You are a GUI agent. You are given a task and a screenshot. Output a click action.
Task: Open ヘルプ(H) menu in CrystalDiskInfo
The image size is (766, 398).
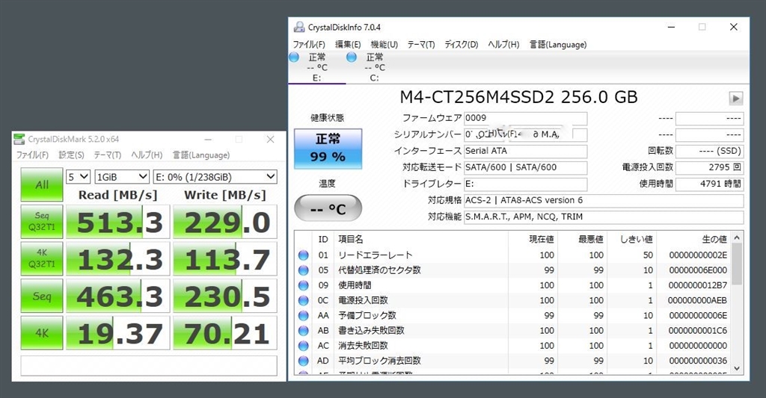[503, 44]
